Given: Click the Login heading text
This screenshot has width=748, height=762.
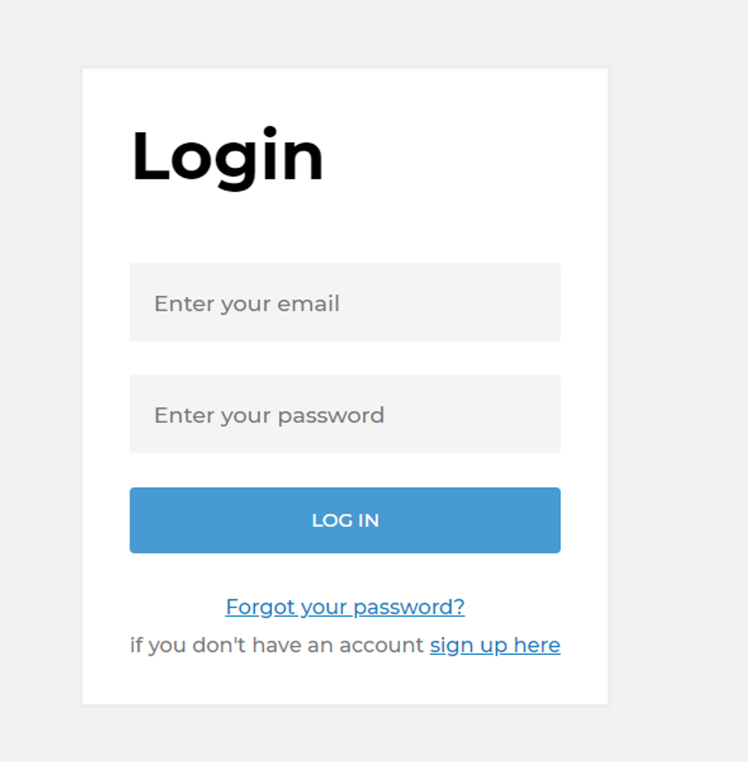Looking at the screenshot, I should [227, 157].
